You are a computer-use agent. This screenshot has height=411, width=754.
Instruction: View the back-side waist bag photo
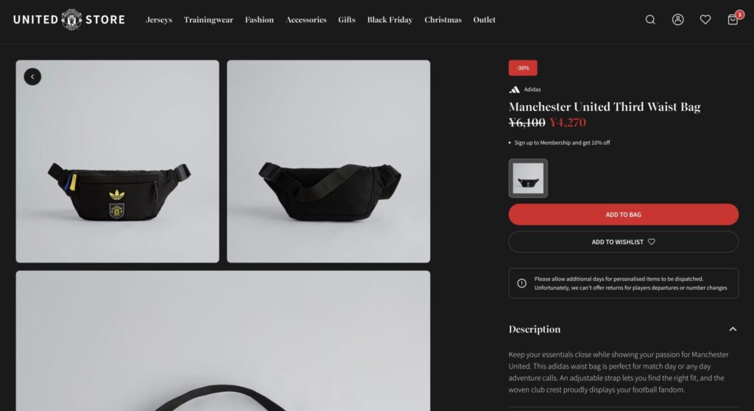(328, 161)
